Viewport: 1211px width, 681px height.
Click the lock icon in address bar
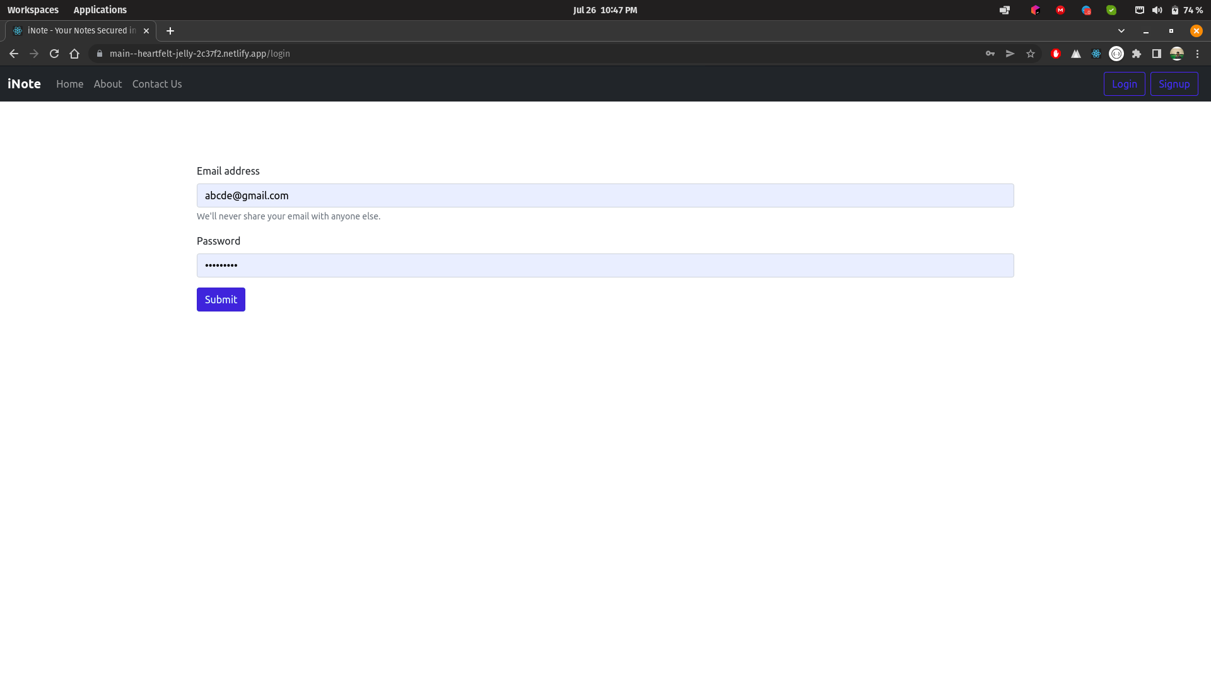click(x=99, y=54)
